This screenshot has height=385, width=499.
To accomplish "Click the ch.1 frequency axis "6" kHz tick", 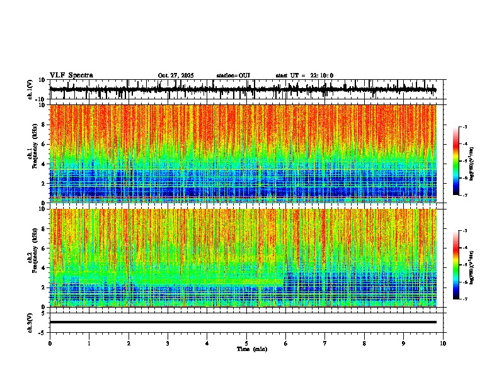I will (43, 144).
